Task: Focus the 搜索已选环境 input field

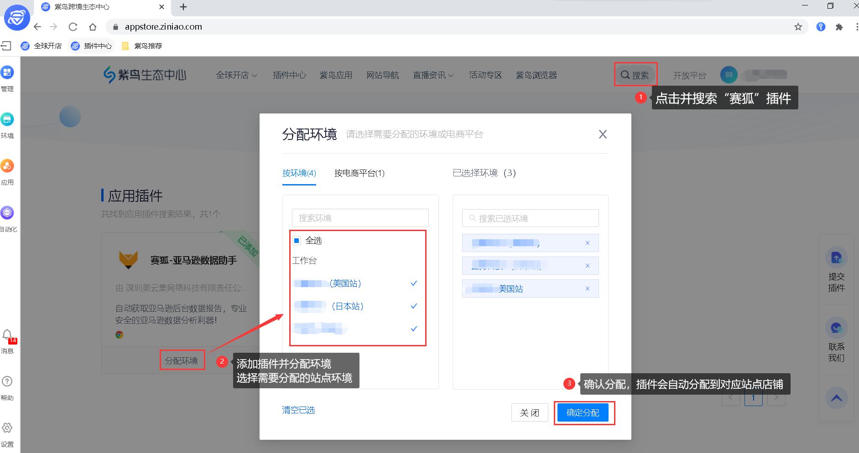Action: [x=531, y=218]
